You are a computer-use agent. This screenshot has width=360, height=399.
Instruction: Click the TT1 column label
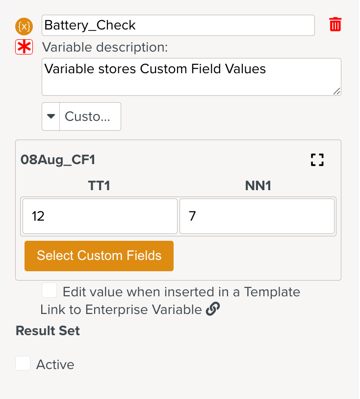pyautogui.click(x=99, y=186)
